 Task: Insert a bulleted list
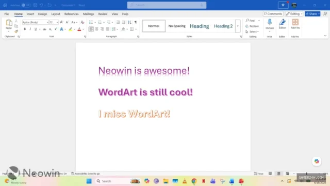(x=91, y=22)
